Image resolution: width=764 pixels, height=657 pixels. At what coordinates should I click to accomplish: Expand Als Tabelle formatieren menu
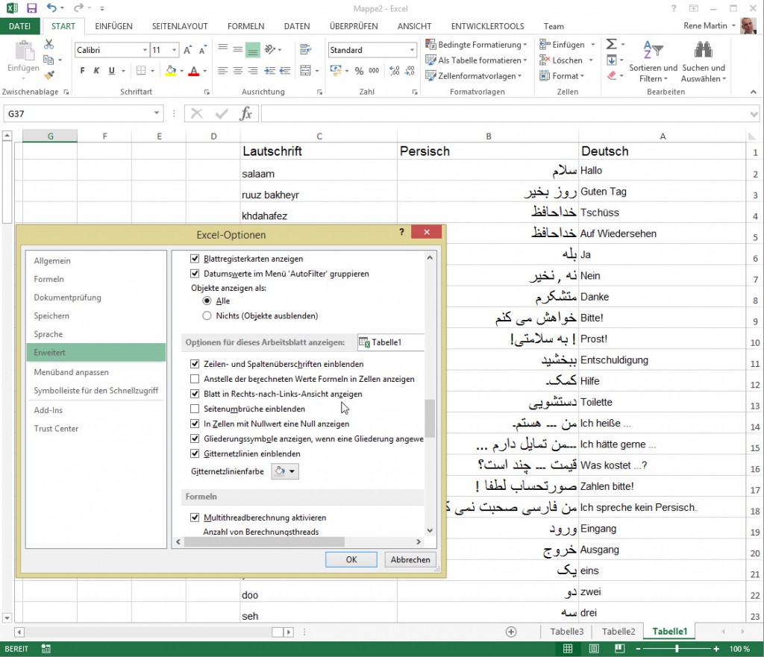coord(476,60)
